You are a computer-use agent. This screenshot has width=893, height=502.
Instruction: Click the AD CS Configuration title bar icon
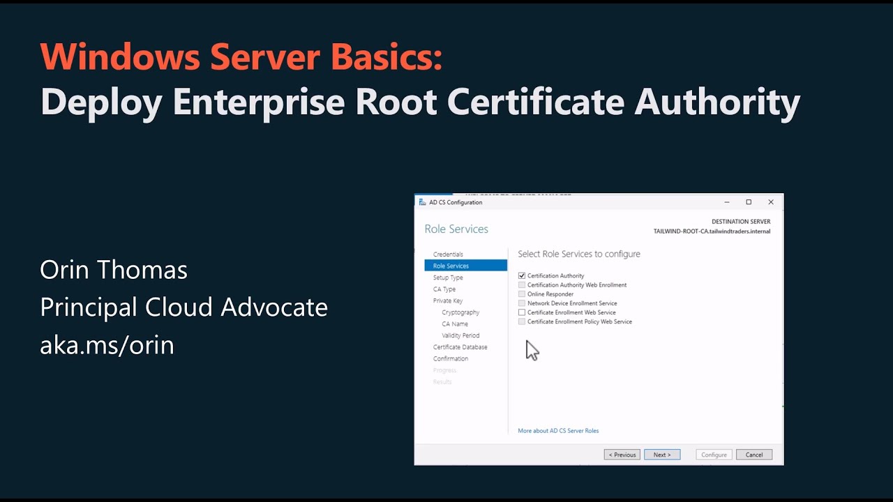pyautogui.click(x=422, y=202)
